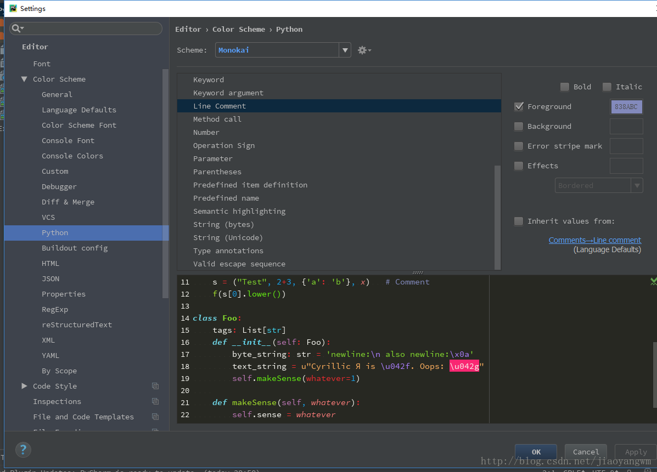Select Console Colors in the settings tree
Viewport: 657px width, 472px height.
72,156
